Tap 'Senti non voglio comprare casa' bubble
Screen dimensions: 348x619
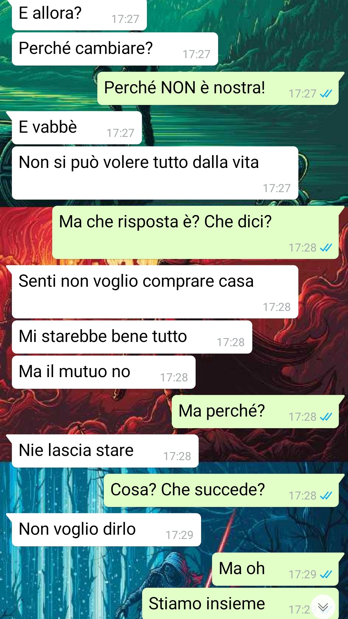pyautogui.click(x=155, y=292)
